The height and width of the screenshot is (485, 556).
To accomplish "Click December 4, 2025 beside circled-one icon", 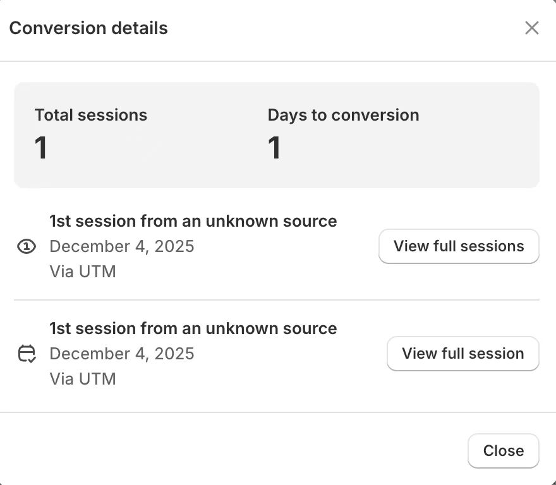I will coord(121,246).
